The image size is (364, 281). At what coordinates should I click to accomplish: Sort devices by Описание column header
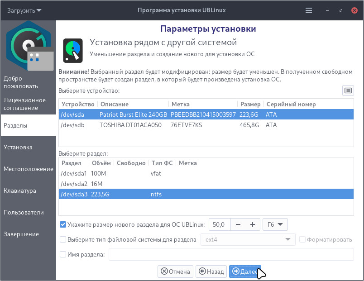click(133, 104)
